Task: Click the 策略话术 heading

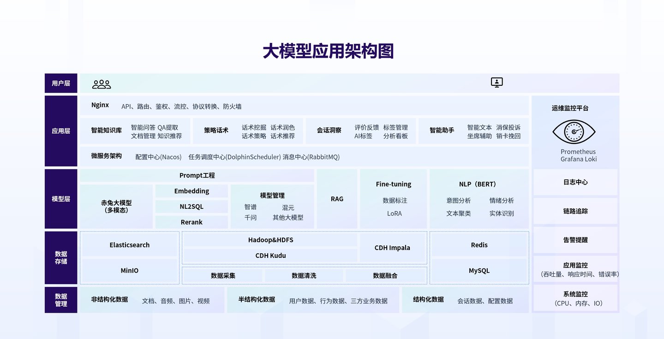Action: 216,131
